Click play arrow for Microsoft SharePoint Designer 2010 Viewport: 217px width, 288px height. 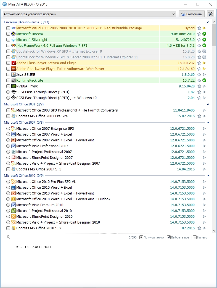[x=204, y=217]
